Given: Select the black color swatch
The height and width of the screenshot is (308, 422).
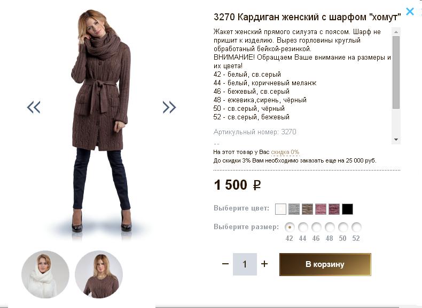Looking at the screenshot, I should coord(347,209).
